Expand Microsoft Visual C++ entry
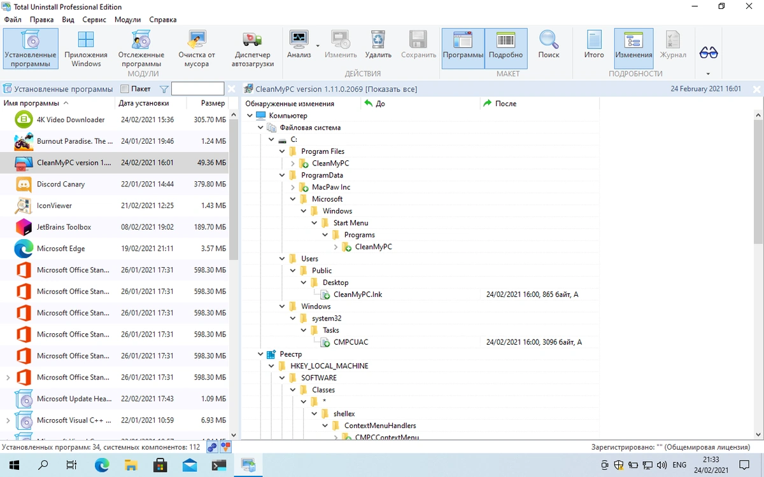764x477 pixels. click(8, 420)
